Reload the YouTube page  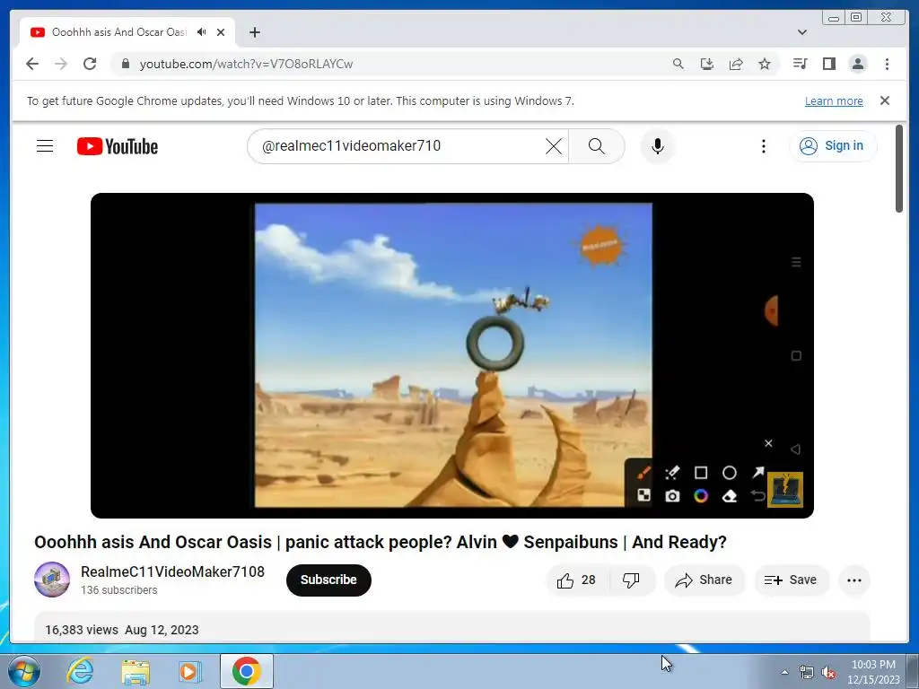tap(90, 64)
